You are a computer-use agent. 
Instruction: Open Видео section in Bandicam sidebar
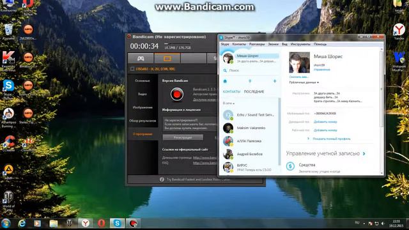(x=143, y=94)
